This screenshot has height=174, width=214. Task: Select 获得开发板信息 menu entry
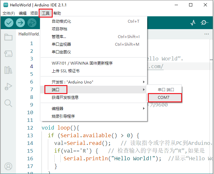tap(94, 97)
